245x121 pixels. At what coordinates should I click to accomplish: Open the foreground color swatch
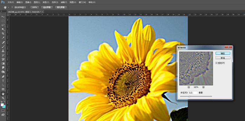[2, 105]
